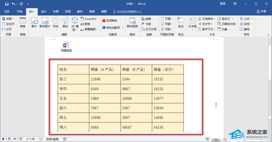Open the 页眉 (Header) dropdown

tap(167, 19)
